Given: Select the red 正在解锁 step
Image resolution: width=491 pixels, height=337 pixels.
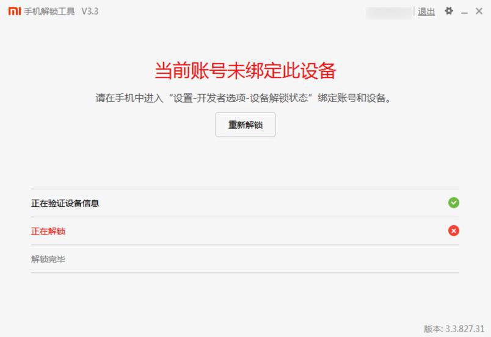Looking at the screenshot, I should coord(48,231).
